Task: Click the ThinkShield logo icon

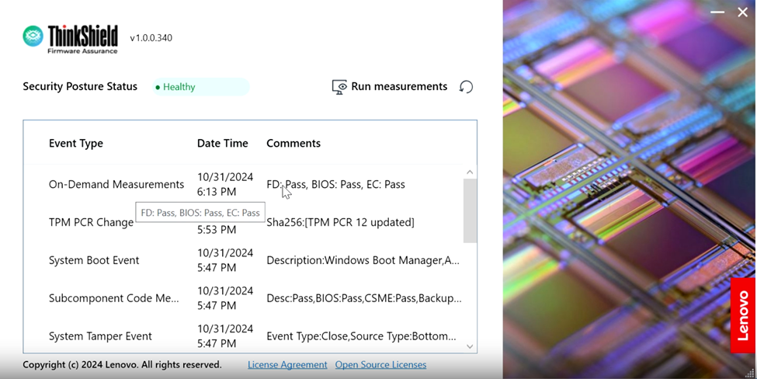Action: coord(33,37)
